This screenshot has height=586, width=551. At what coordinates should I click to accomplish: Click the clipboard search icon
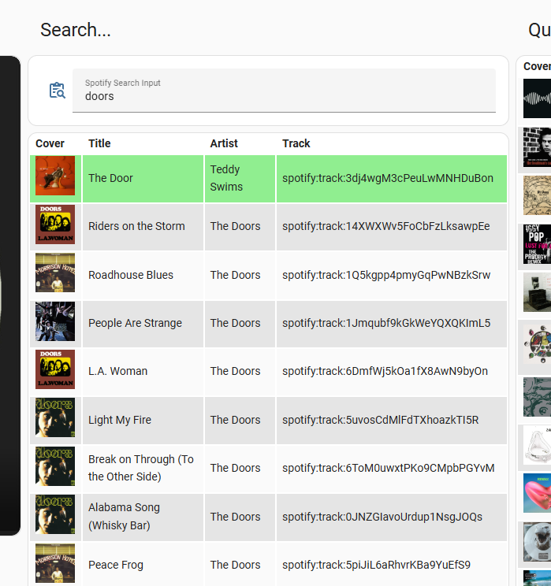(58, 91)
